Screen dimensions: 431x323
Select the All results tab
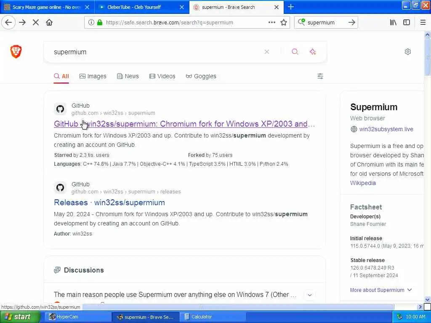click(x=61, y=76)
